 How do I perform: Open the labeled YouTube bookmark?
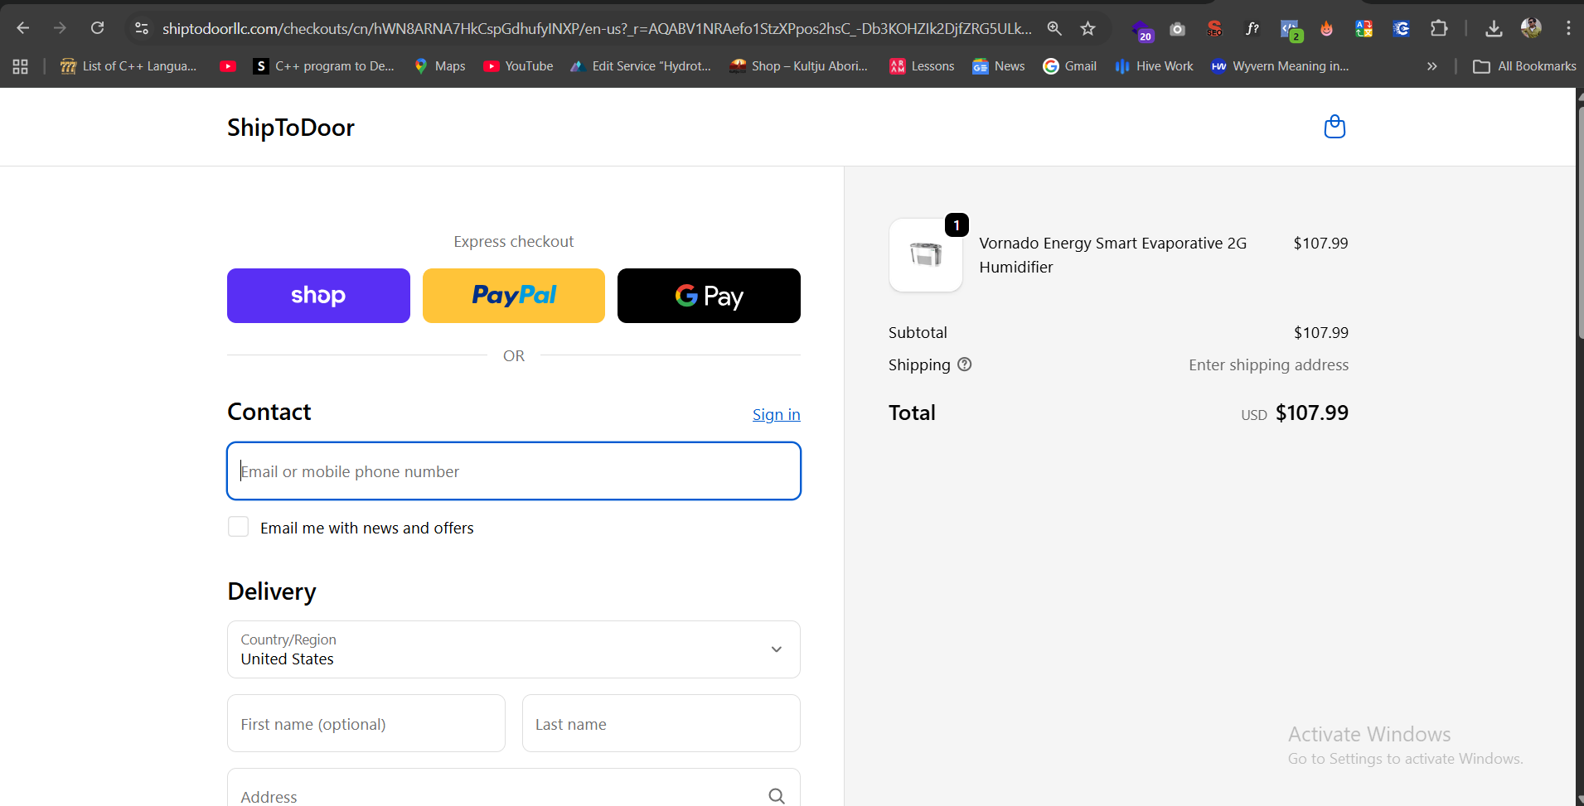tap(519, 66)
